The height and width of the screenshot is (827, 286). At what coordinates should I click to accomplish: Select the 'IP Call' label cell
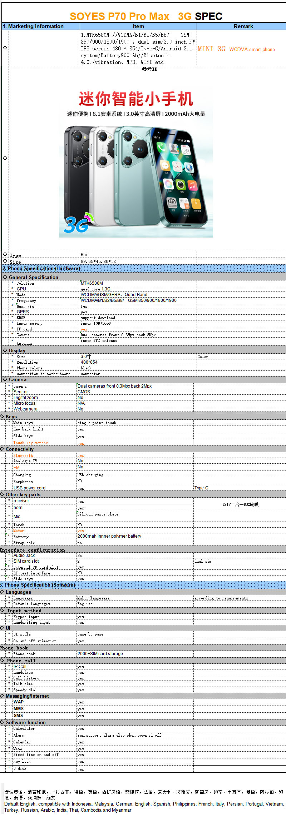pos(45,667)
